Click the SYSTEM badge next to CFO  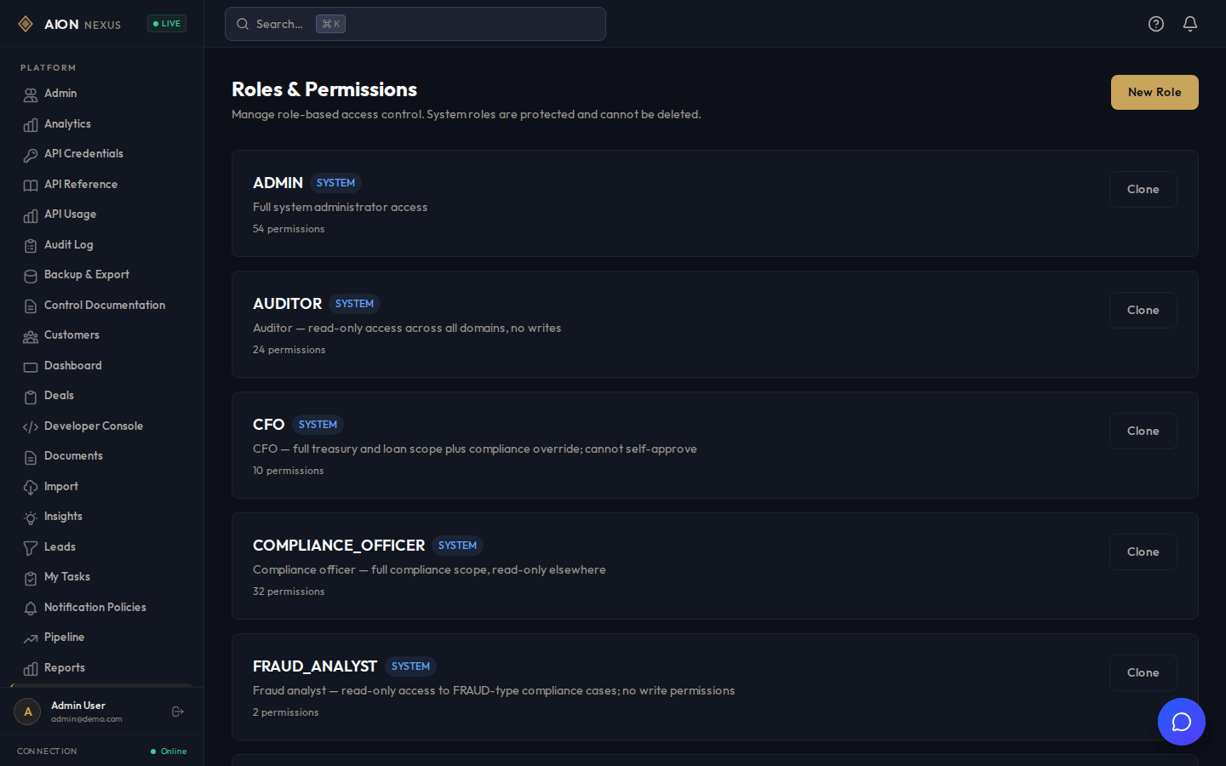tap(318, 425)
